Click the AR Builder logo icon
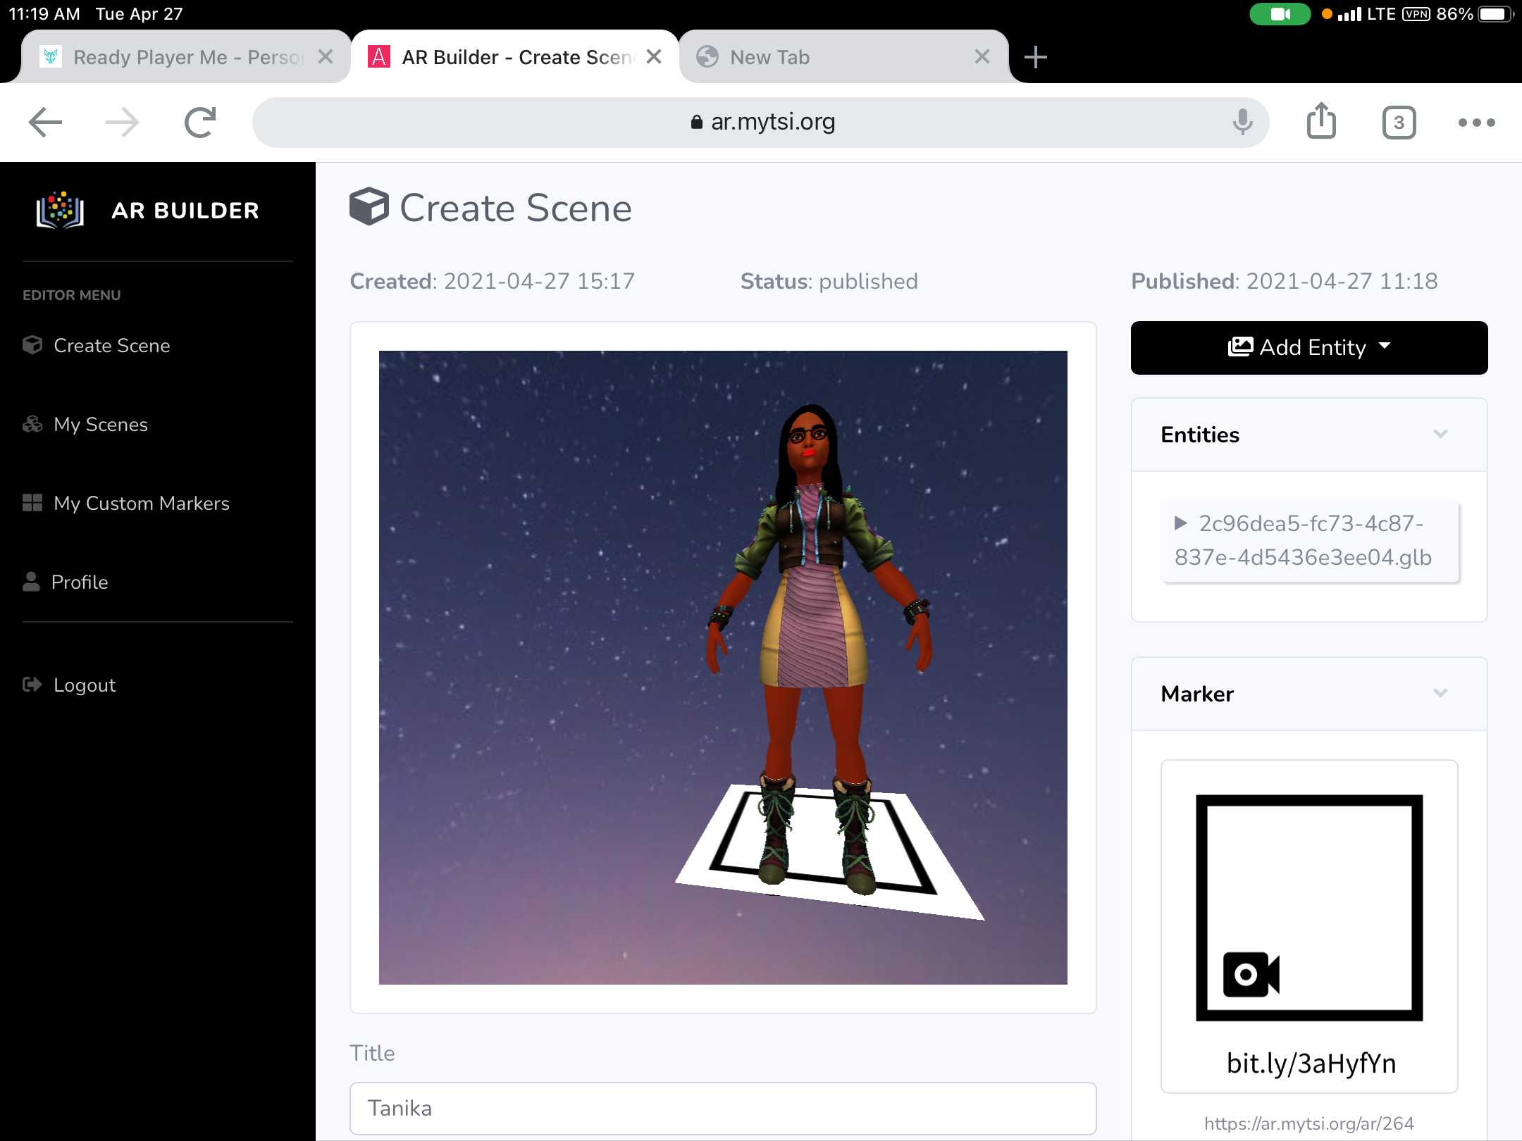1522x1141 pixels. (60, 210)
